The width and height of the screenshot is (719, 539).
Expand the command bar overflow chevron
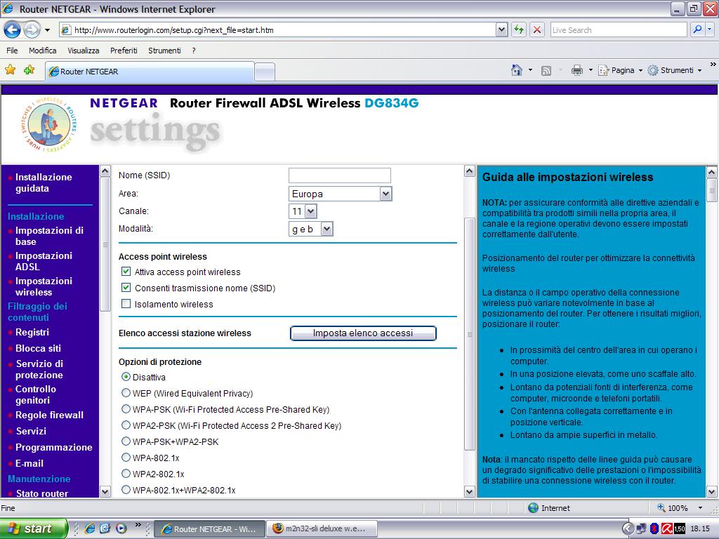pos(713,64)
